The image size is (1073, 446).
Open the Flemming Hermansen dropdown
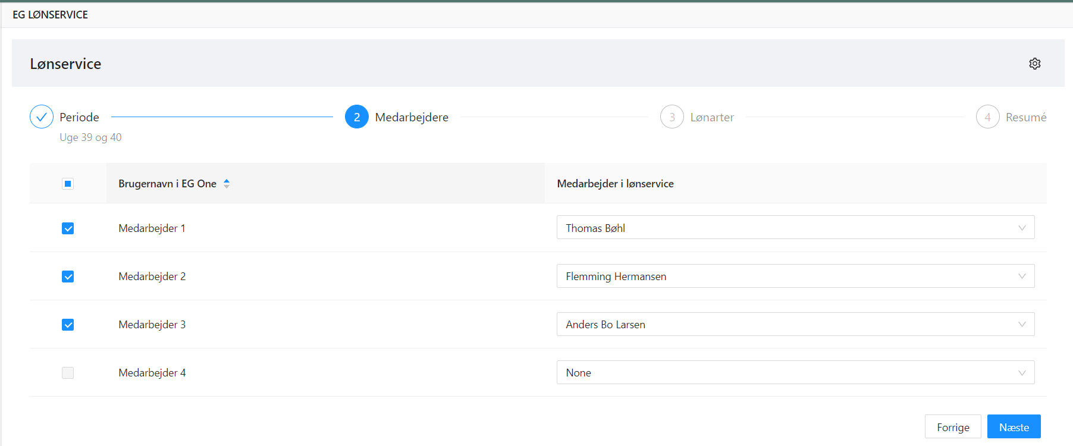click(x=795, y=276)
